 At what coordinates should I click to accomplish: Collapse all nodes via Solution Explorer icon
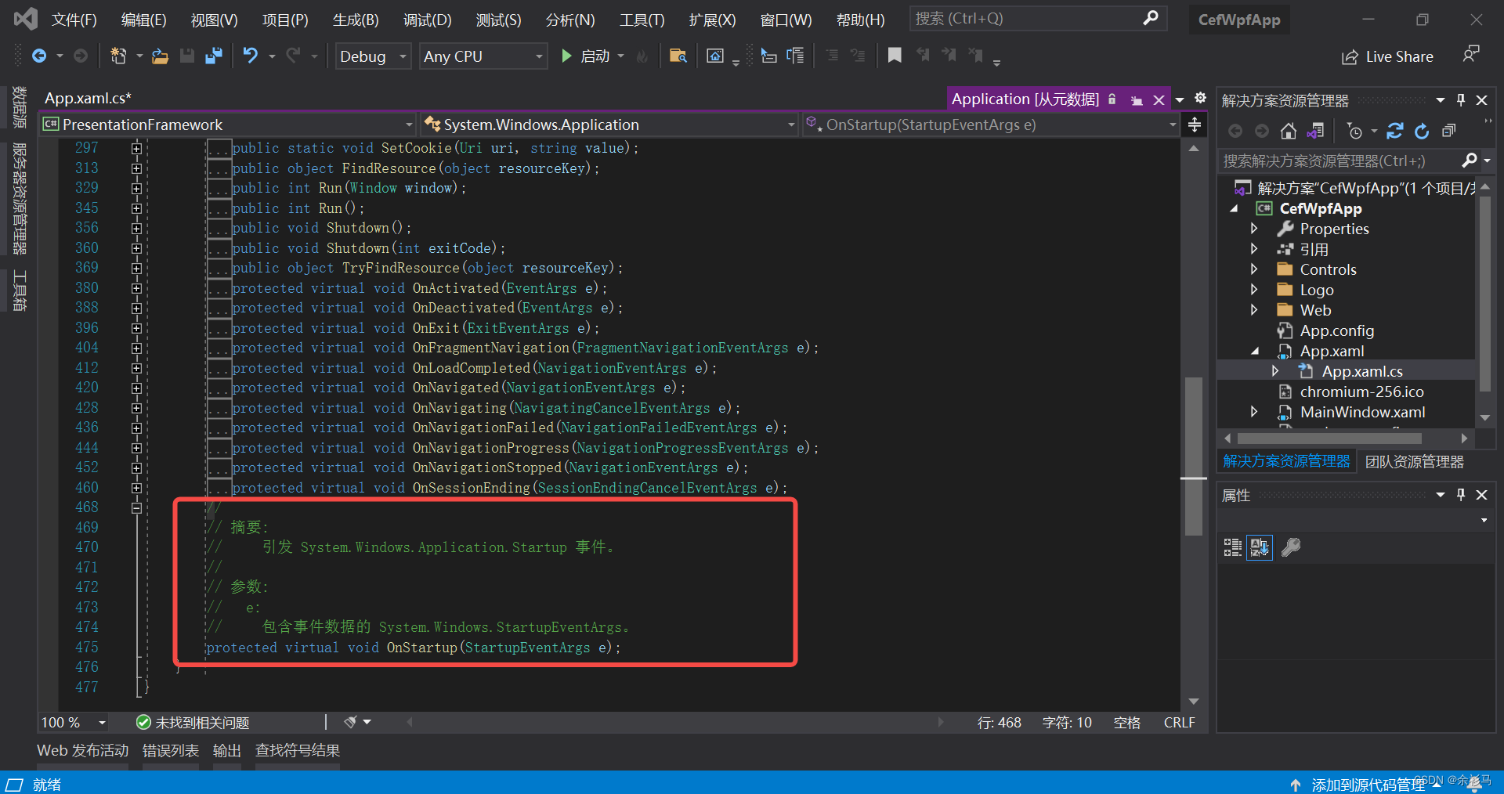coord(1448,131)
